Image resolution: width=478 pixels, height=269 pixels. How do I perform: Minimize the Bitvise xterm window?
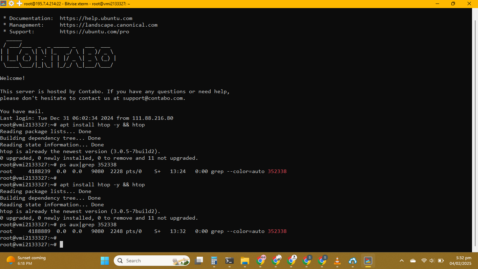437,4
